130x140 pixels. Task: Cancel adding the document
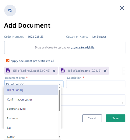(92, 118)
